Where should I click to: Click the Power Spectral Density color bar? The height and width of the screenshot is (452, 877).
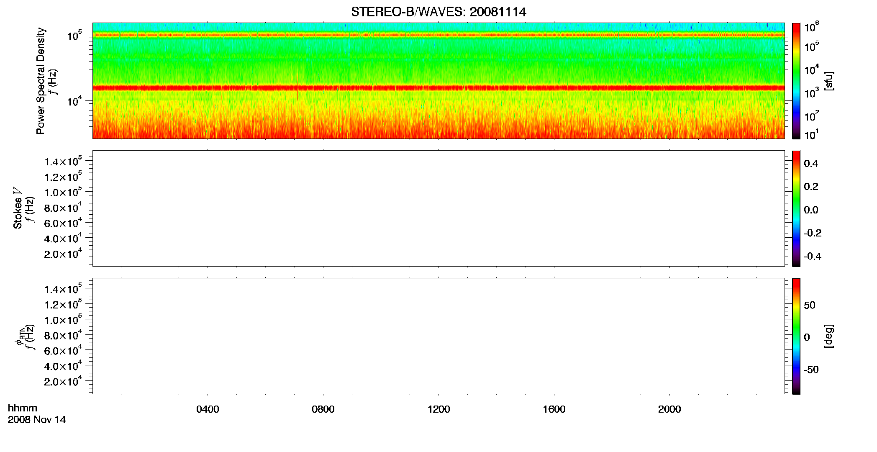(796, 81)
